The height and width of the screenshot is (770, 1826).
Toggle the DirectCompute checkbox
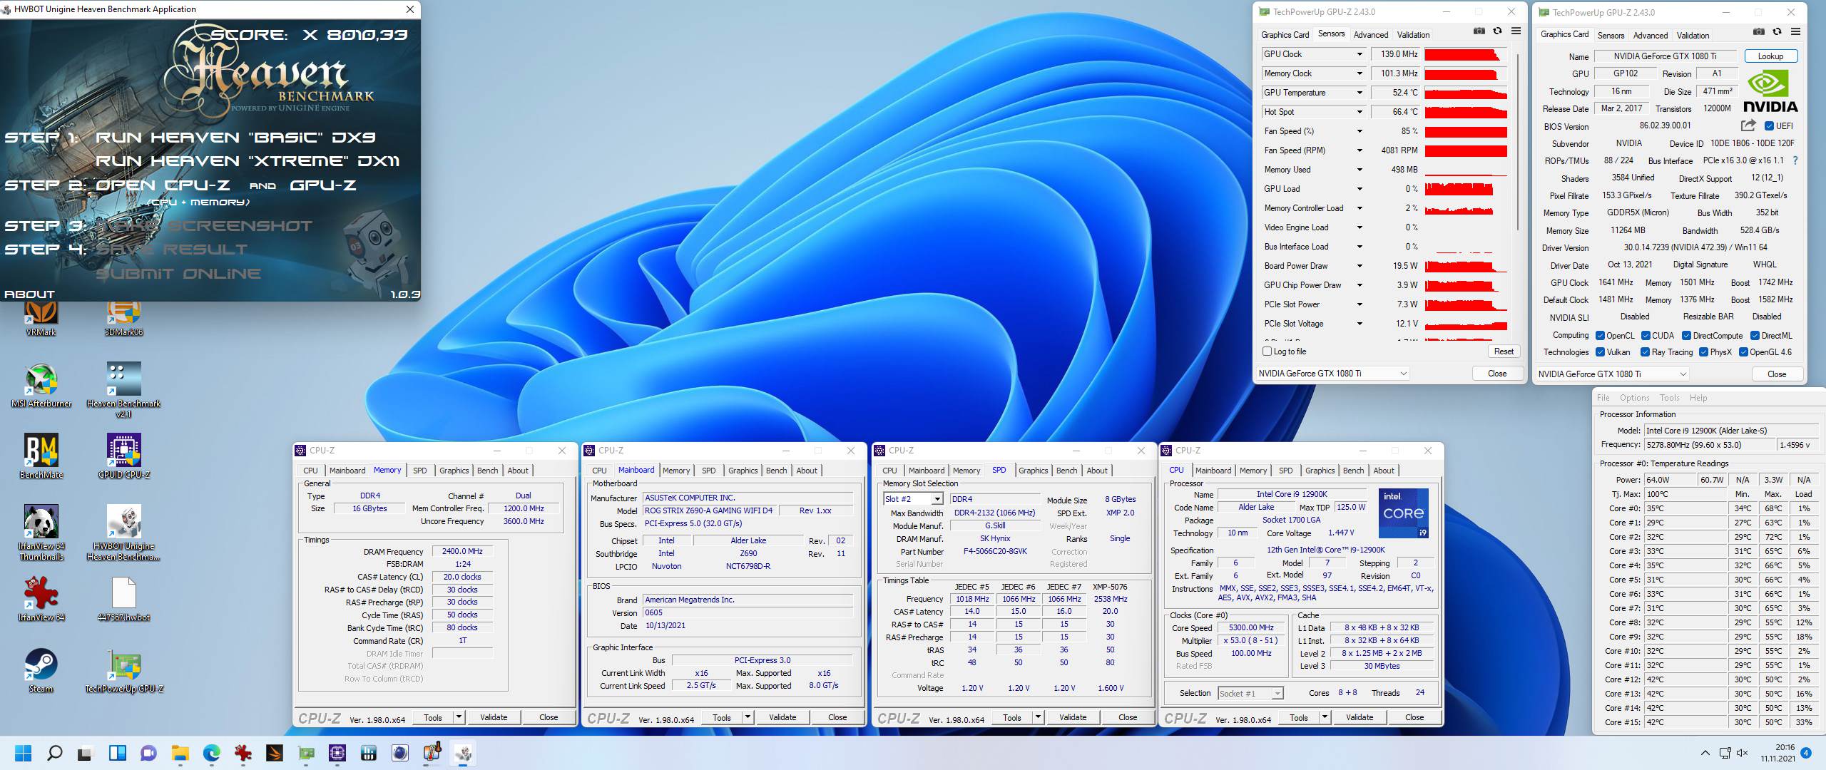click(1686, 336)
